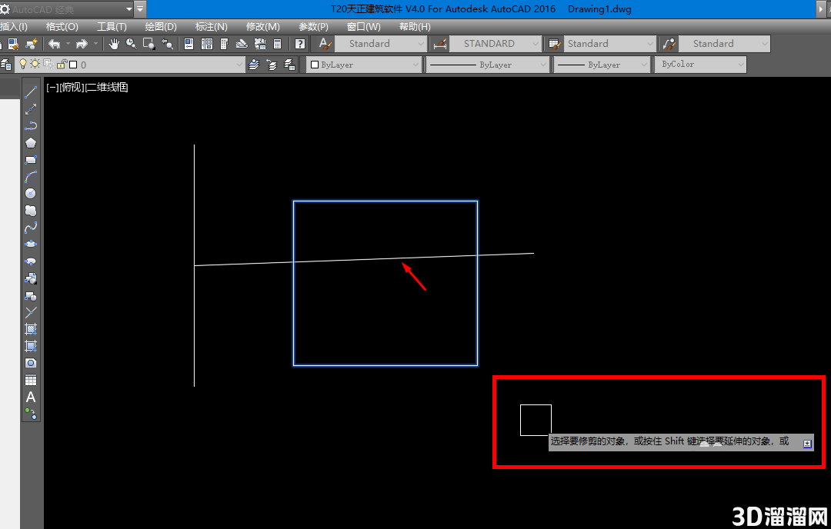Screen dimensions: 831x529
Task: Click the Help question mark icon
Action: click(x=300, y=44)
